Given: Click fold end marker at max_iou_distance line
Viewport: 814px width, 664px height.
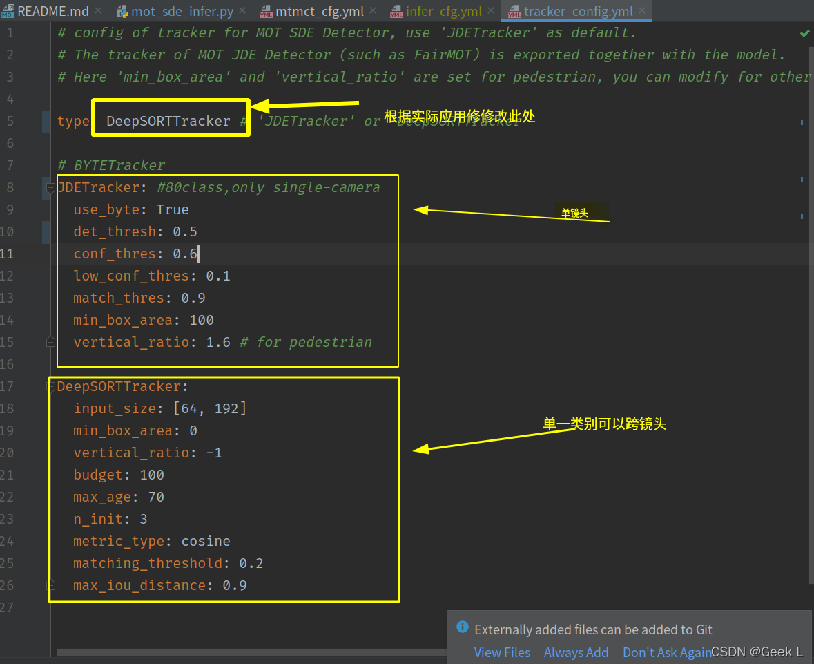Looking at the screenshot, I should coord(50,585).
